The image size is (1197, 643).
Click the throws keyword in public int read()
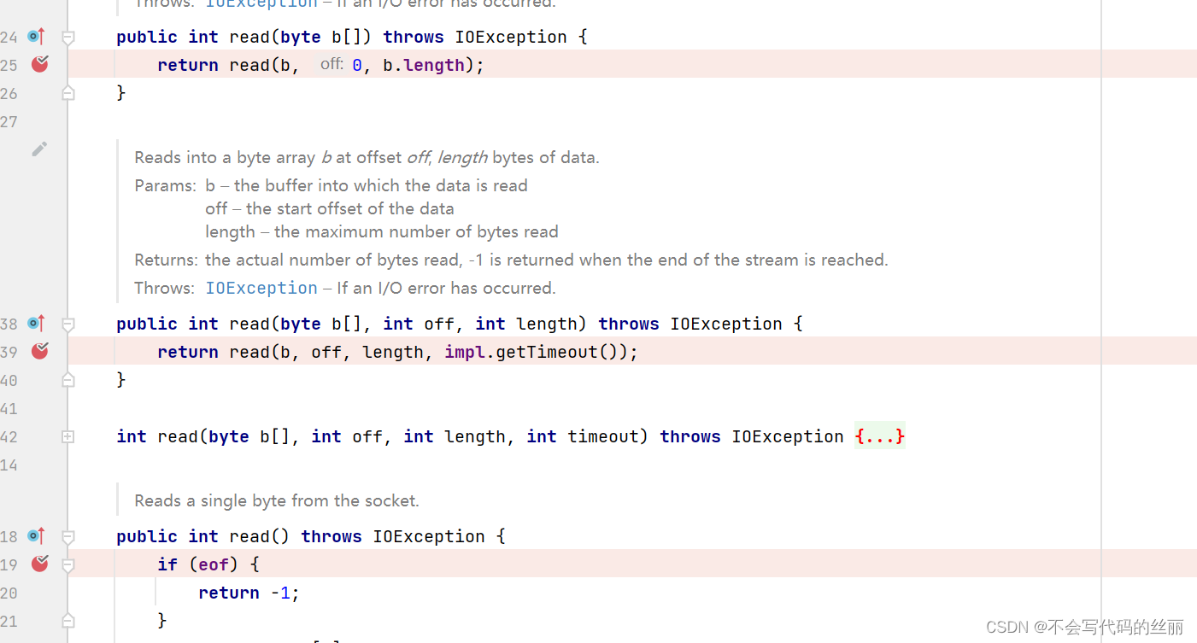(332, 536)
